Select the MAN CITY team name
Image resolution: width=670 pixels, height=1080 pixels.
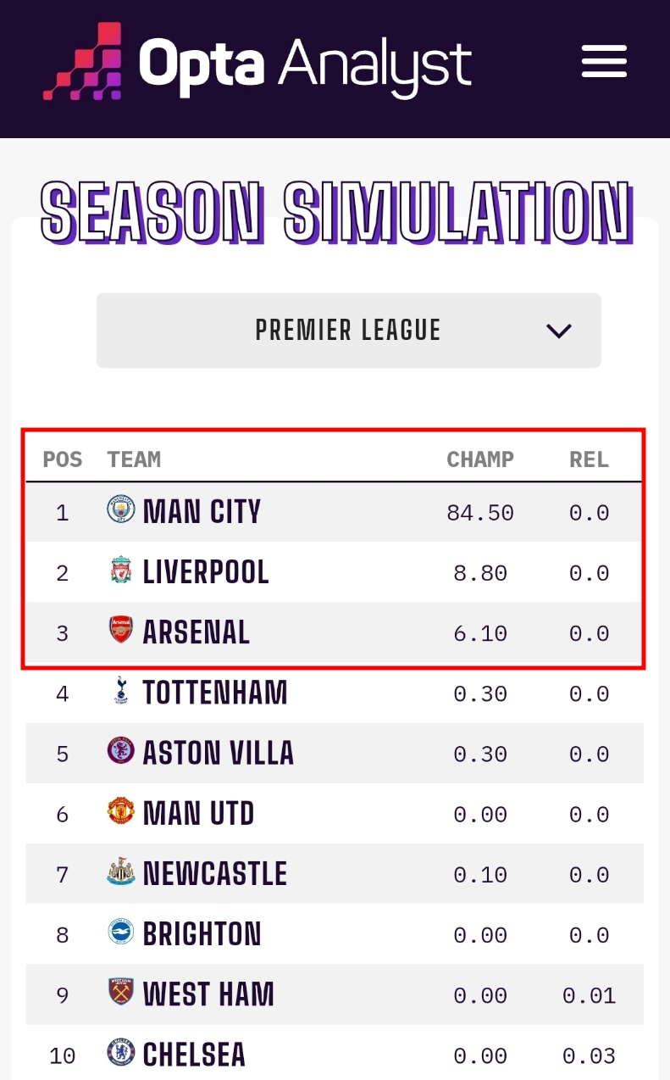click(202, 511)
